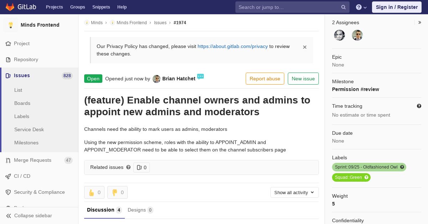
Task: Click the #1974 breadcrumb
Action: click(x=180, y=23)
